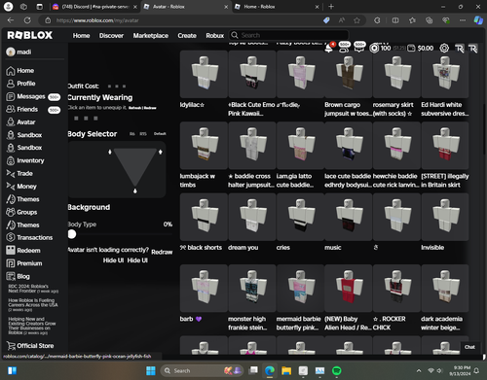Open Spotify from the taskbar
This screenshot has height=380, width=487.
337,370
